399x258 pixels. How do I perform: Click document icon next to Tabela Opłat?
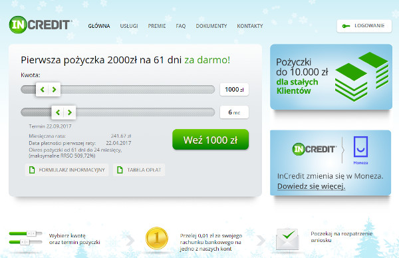click(x=120, y=170)
